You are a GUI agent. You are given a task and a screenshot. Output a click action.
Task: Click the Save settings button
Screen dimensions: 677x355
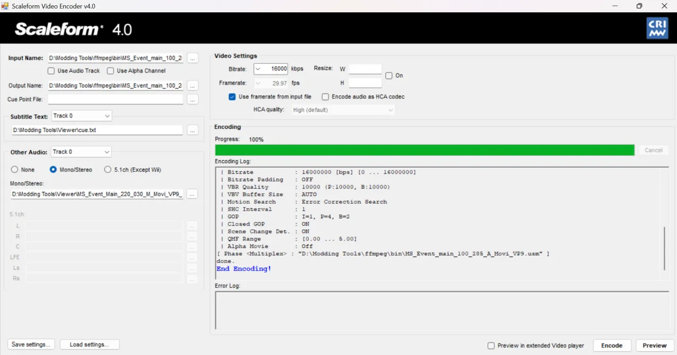pyautogui.click(x=31, y=344)
